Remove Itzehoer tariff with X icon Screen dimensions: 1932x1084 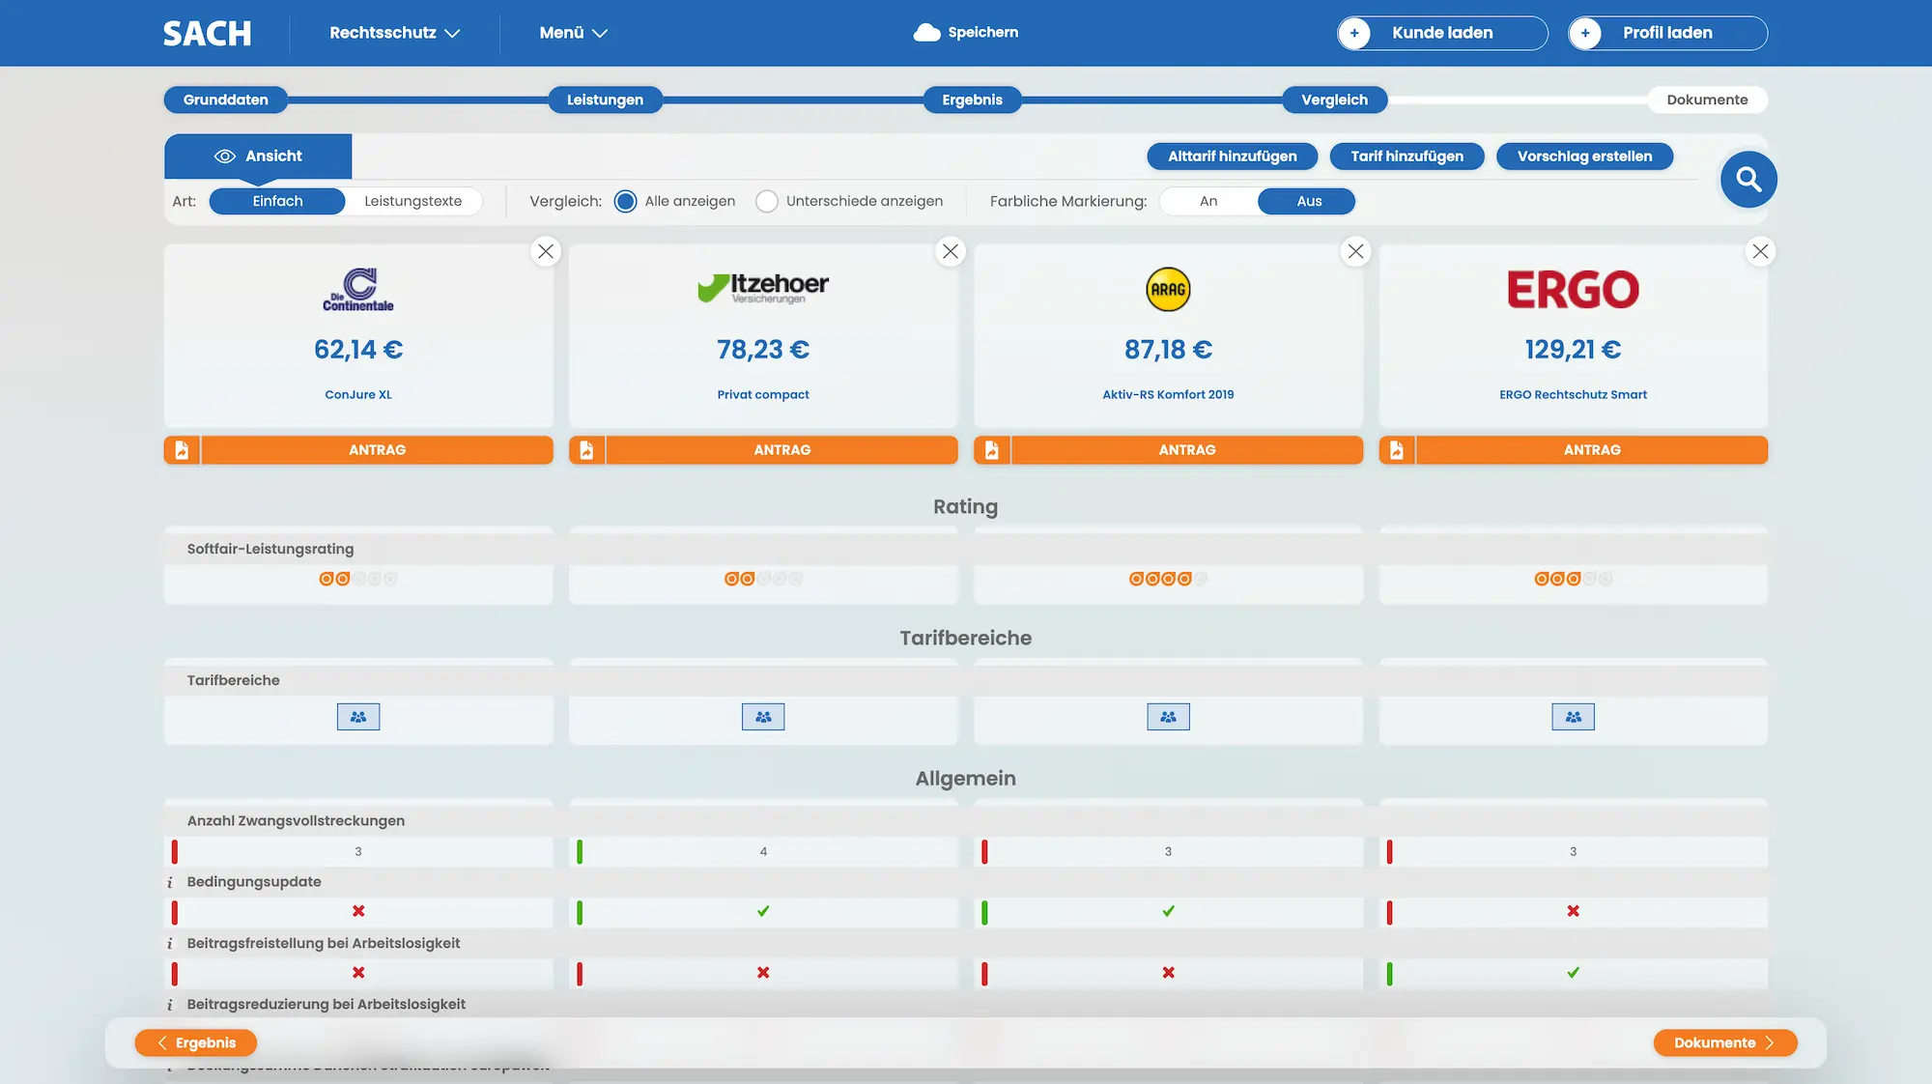pyautogui.click(x=951, y=252)
